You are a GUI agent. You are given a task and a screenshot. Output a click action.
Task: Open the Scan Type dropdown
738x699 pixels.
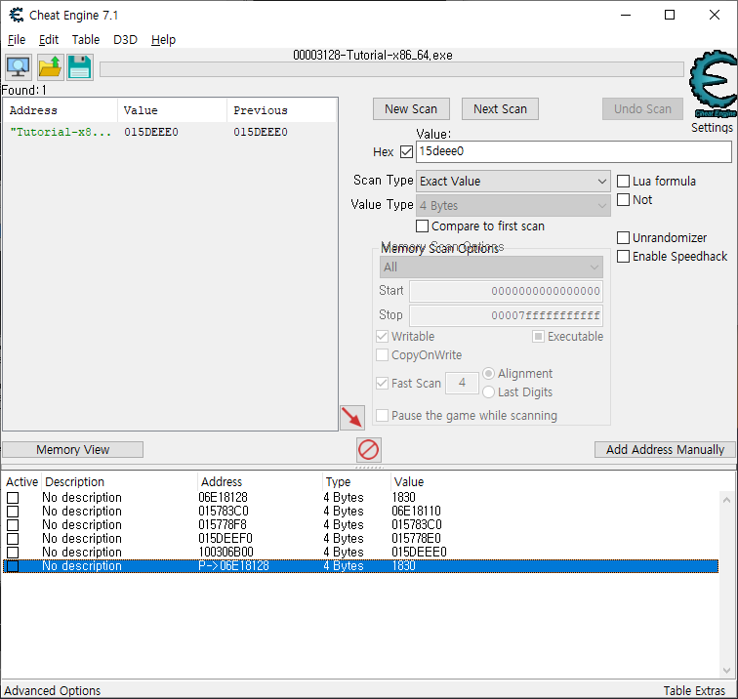click(x=513, y=182)
